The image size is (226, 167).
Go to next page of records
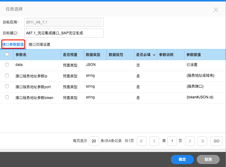190,141
